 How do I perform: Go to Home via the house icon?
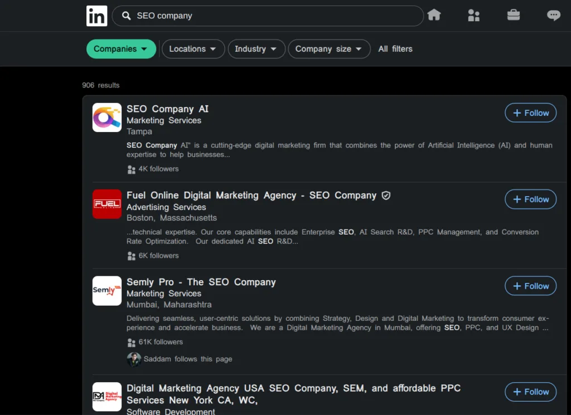(434, 15)
